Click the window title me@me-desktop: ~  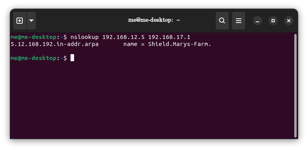point(154,20)
